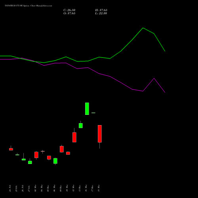This screenshot has width=198, height=198.
Task: Select the green candle above 06 Mar
Action: pyautogui.click(x=55, y=161)
